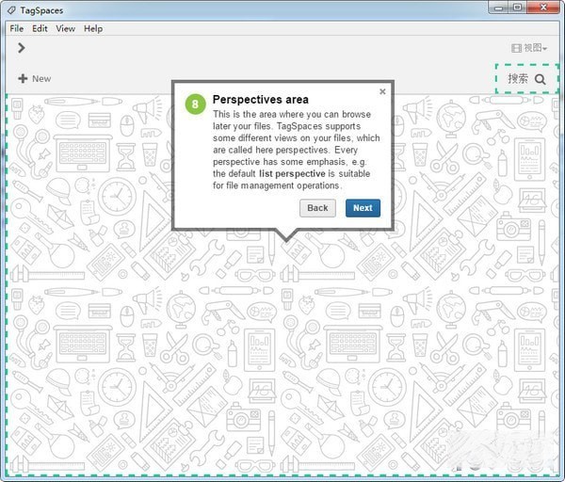
Task: Open the Help menu
Action: [93, 28]
